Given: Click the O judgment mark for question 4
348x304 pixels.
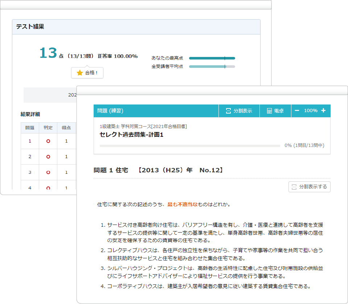Looking at the screenshot, I should click(48, 188).
